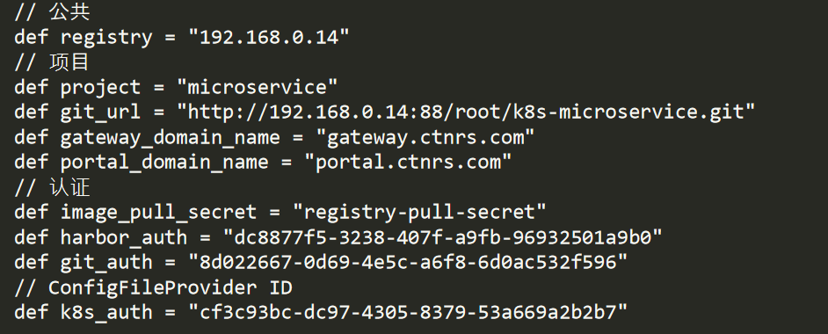Click the k8s_auth variable name
This screenshot has width=828, height=334.
pos(106,313)
